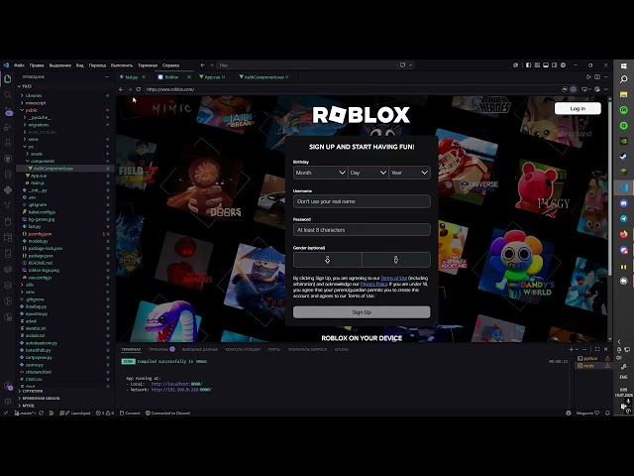Open the GitHub icon in activity bar
The image size is (634, 476).
coord(8,159)
